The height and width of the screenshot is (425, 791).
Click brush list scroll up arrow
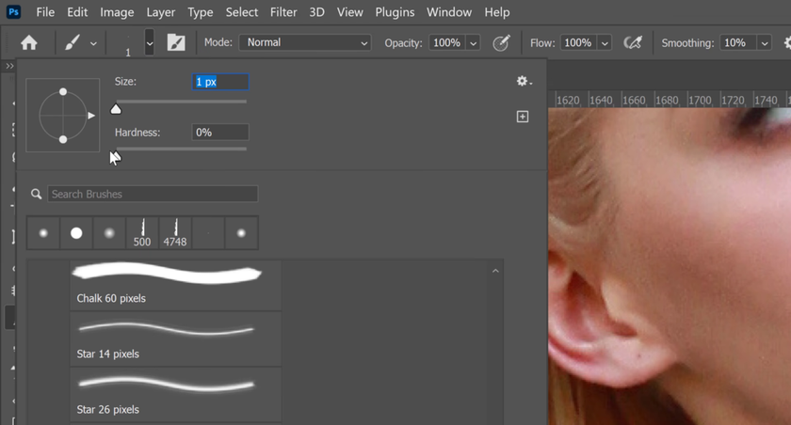[495, 271]
